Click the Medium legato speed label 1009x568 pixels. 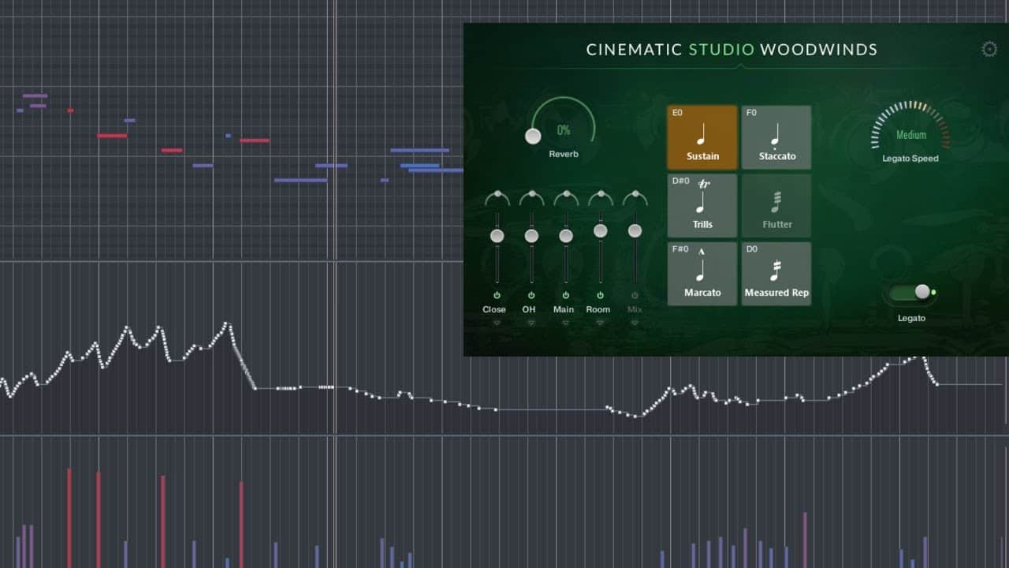tap(910, 135)
